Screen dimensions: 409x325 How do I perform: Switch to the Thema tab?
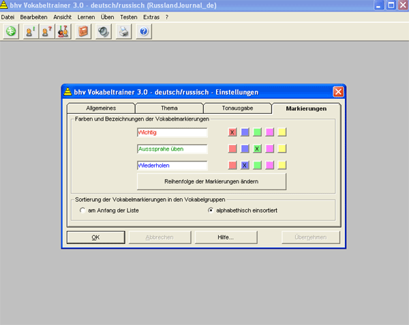point(169,108)
